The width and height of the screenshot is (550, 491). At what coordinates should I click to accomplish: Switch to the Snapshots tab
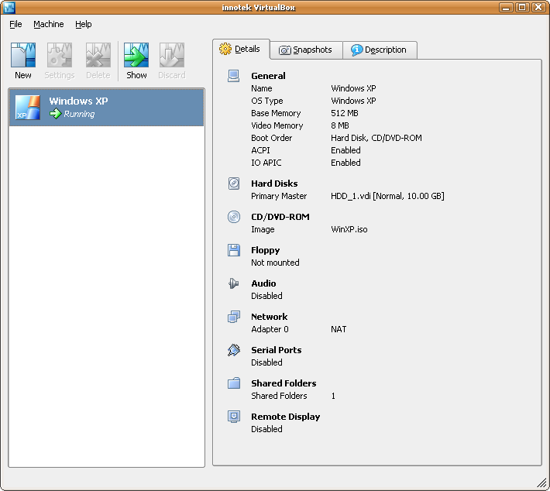(x=306, y=50)
